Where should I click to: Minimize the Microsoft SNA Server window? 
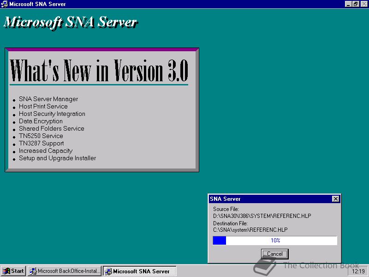(348, 4)
